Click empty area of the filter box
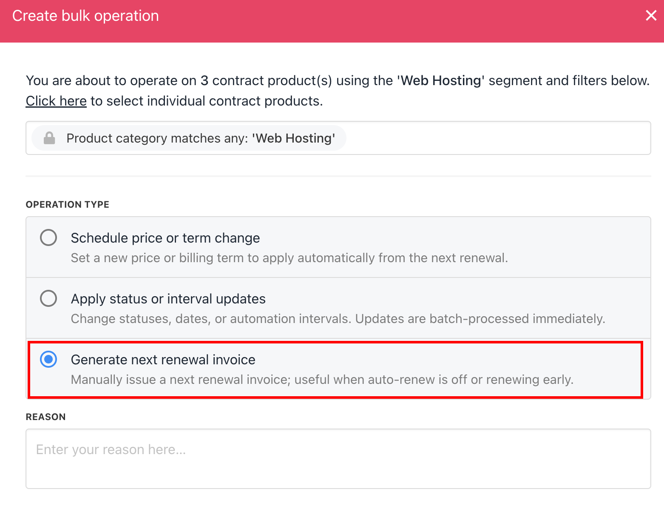The width and height of the screenshot is (664, 509). [x=497, y=138]
